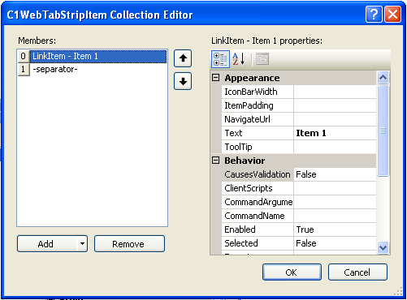Screen dimensions: 407x300
Task: Select the CommandArgument property
Action: click(258, 202)
